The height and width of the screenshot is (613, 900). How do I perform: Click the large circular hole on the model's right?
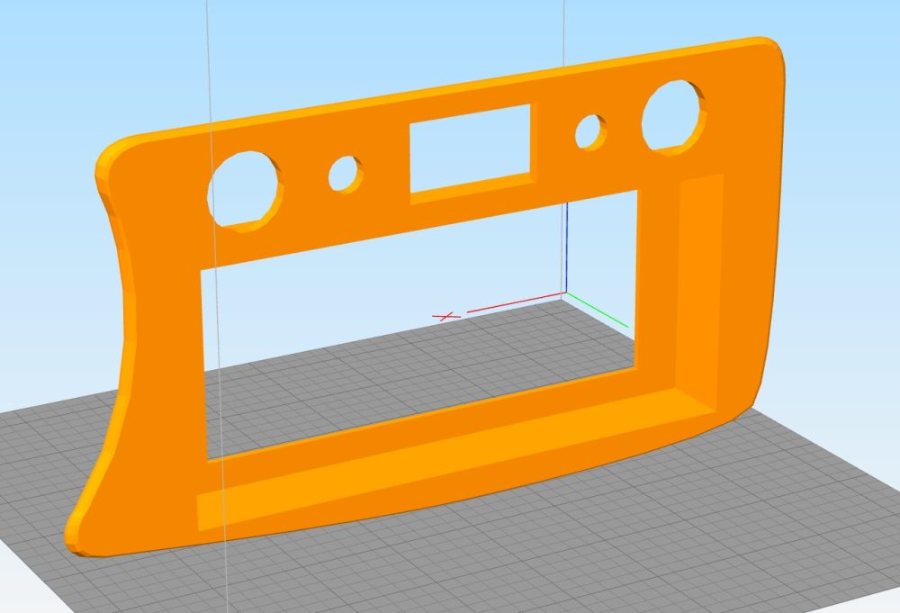coord(671,114)
